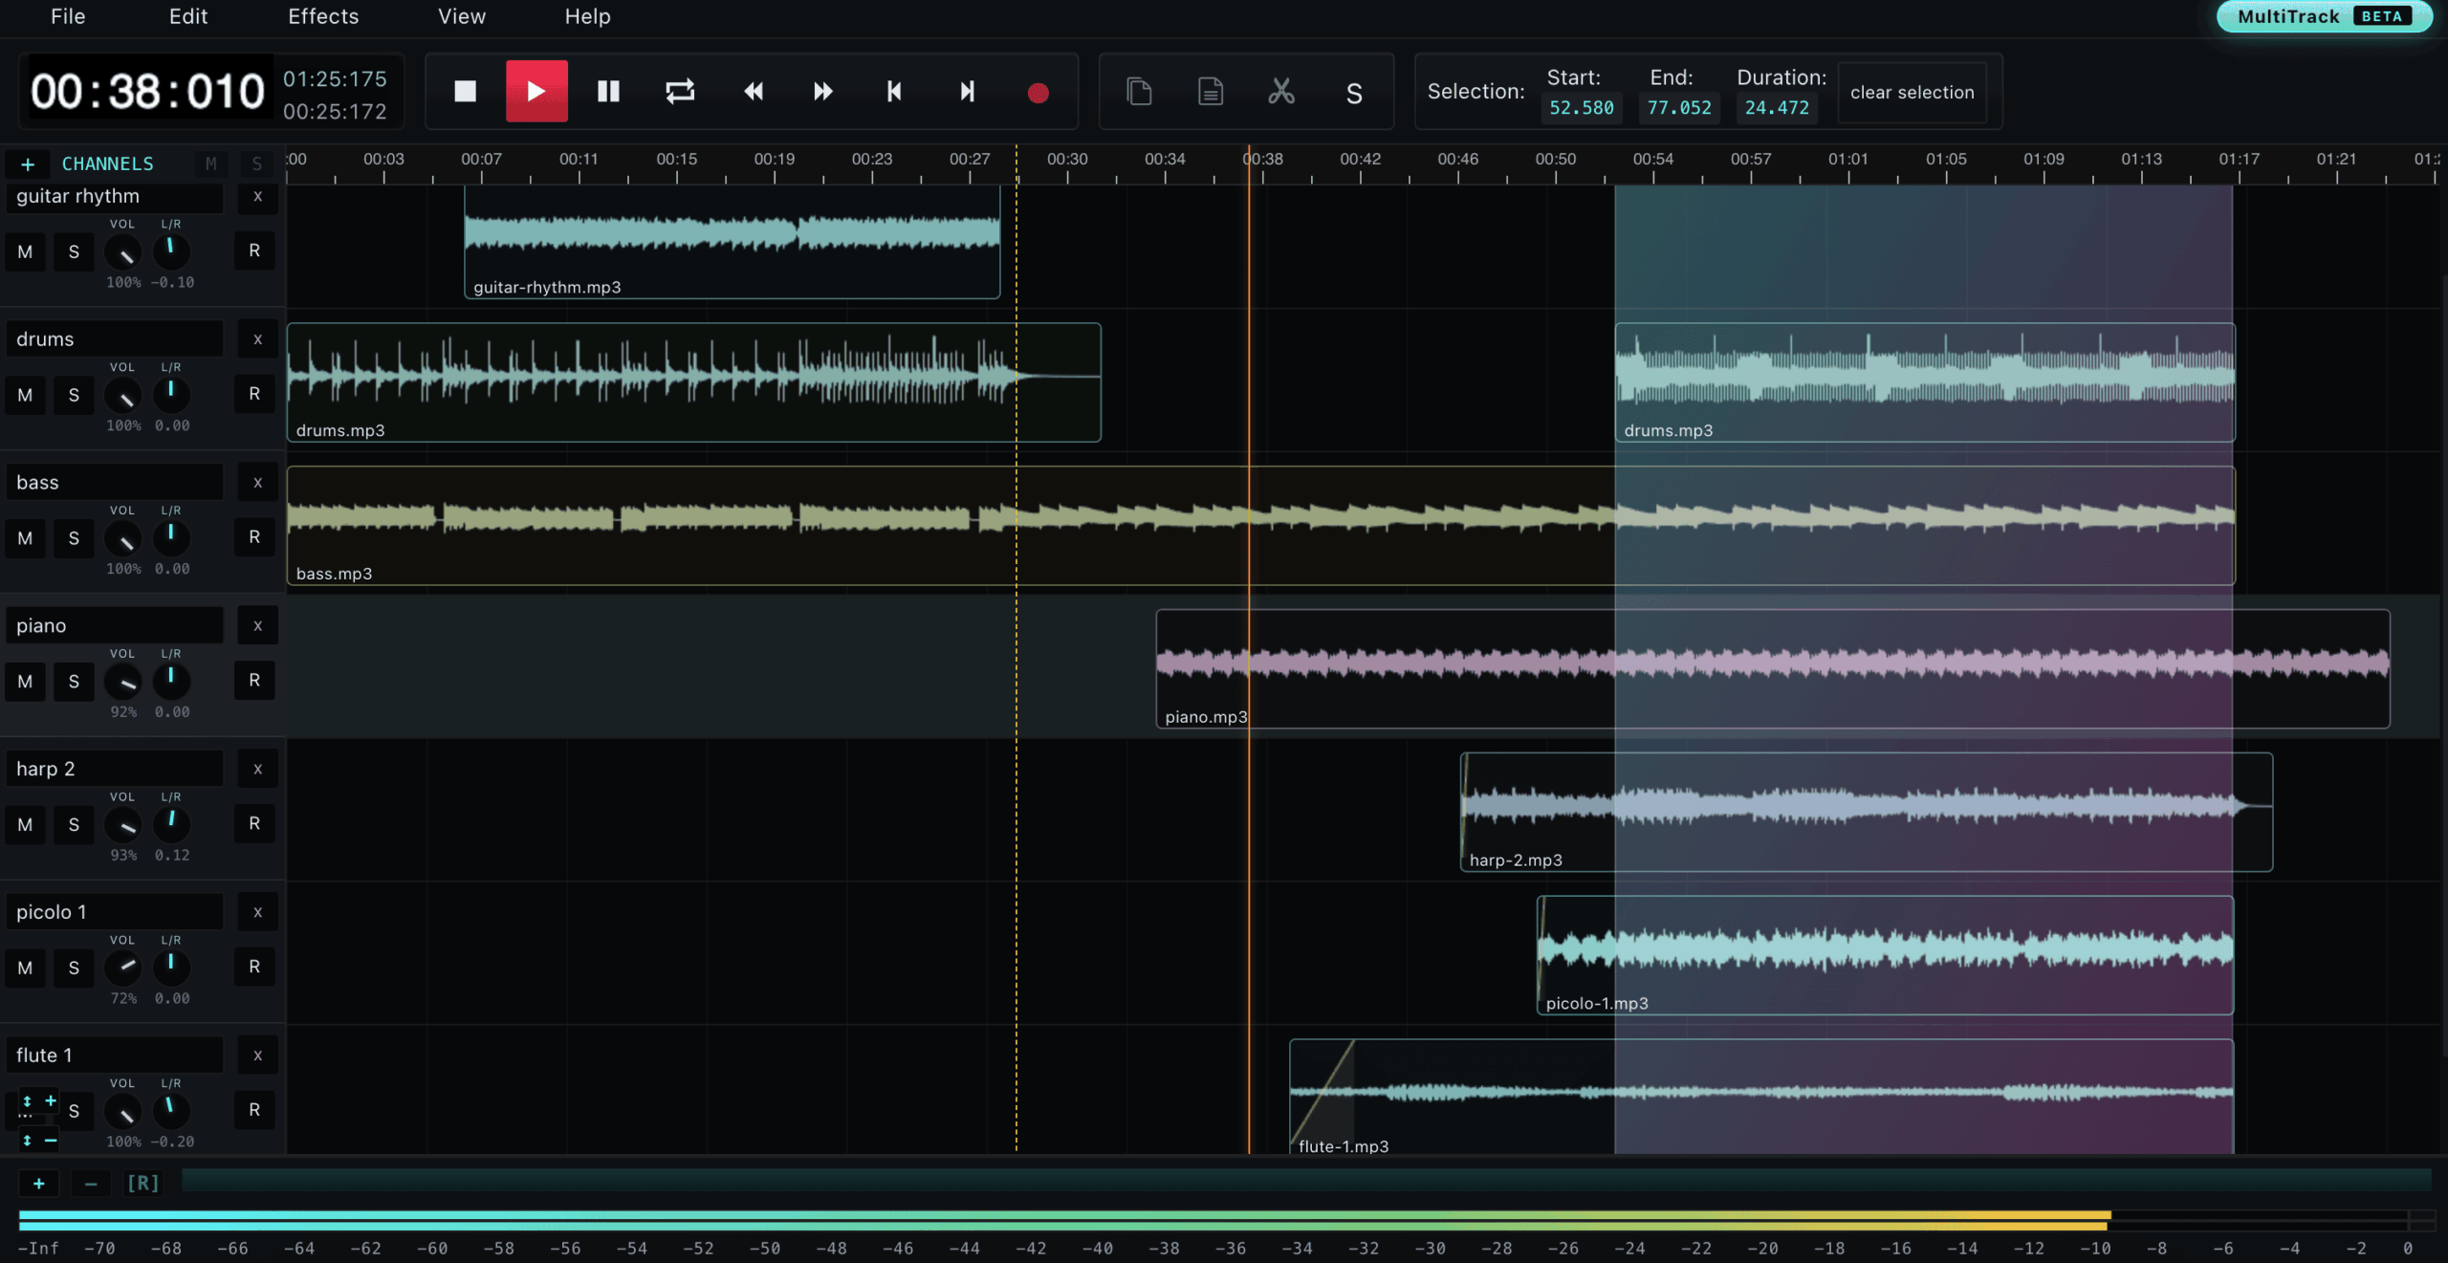Solo the drums channel
2448x1263 pixels.
point(74,396)
